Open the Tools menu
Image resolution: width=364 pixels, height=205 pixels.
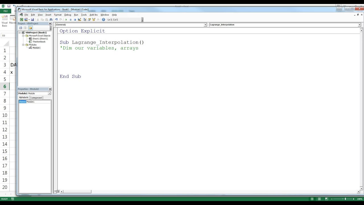[84, 15]
